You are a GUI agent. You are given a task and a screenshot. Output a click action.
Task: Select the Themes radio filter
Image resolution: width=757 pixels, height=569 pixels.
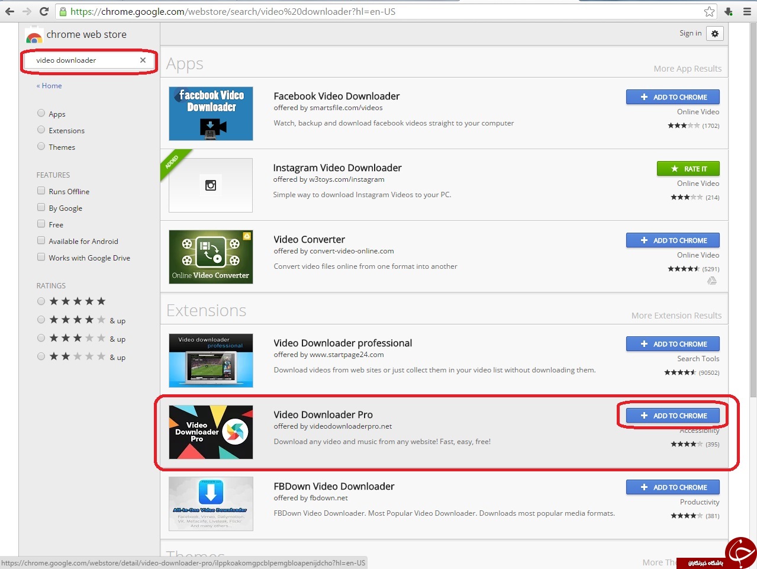pos(41,146)
